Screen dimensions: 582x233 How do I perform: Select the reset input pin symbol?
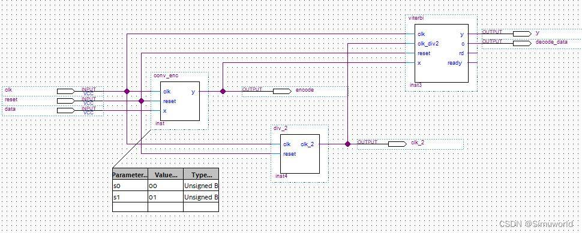pos(65,101)
